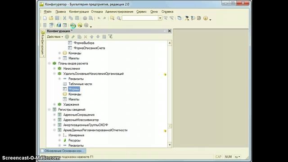This screenshot has width=288, height=162.
Task: Click the Move up arrow icon
Action: [92, 37]
